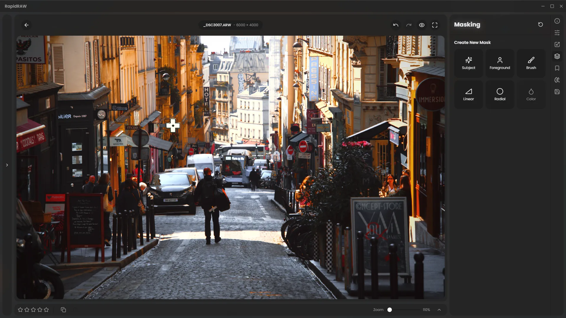Enter fullscreen view mode
The image size is (566, 318).
[434, 25]
